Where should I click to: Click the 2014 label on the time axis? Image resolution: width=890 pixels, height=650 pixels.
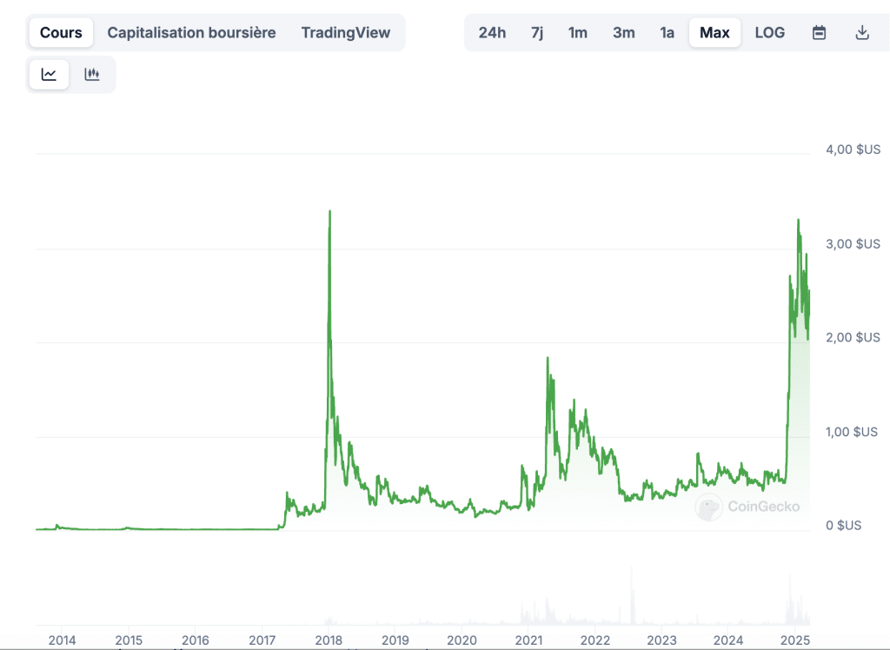62,640
